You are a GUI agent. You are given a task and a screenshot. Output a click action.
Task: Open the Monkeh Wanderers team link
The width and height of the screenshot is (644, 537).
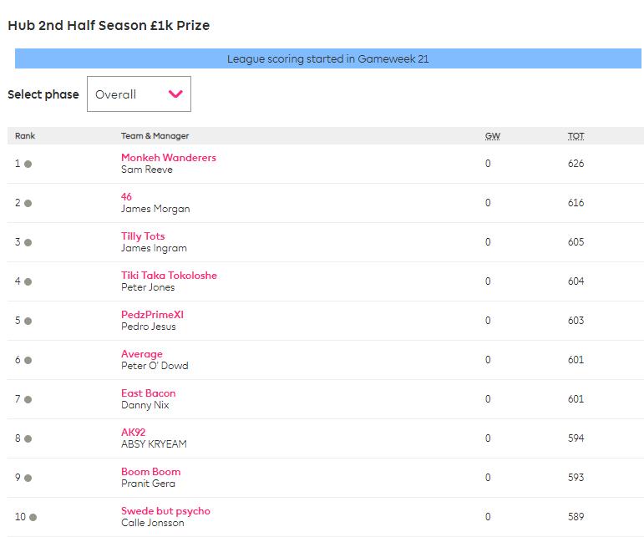[x=169, y=157]
